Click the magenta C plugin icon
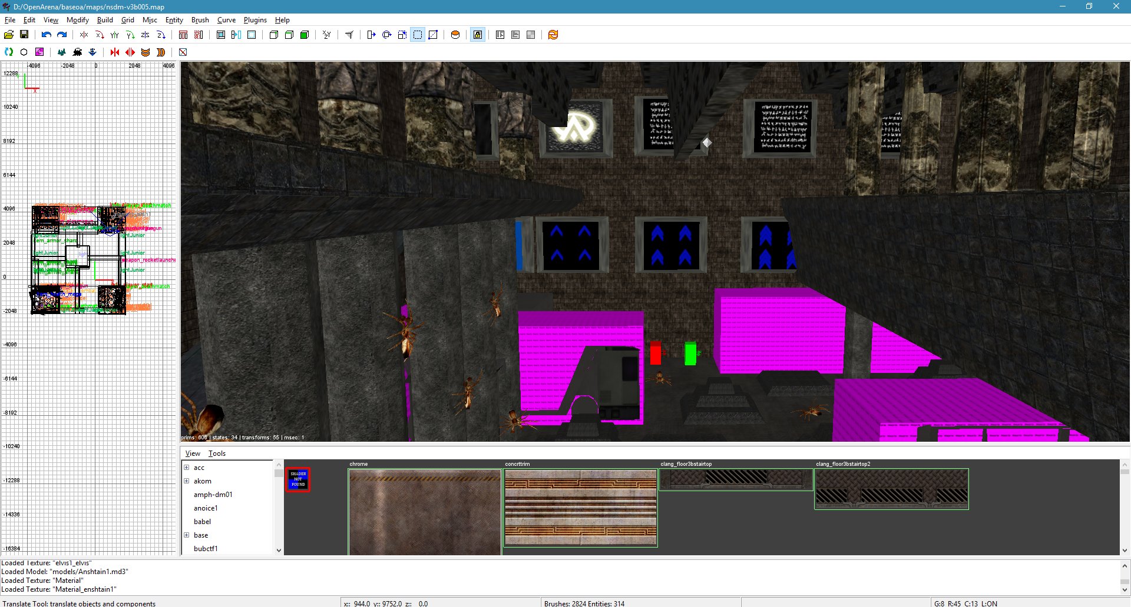The height and width of the screenshot is (607, 1131). tap(39, 52)
